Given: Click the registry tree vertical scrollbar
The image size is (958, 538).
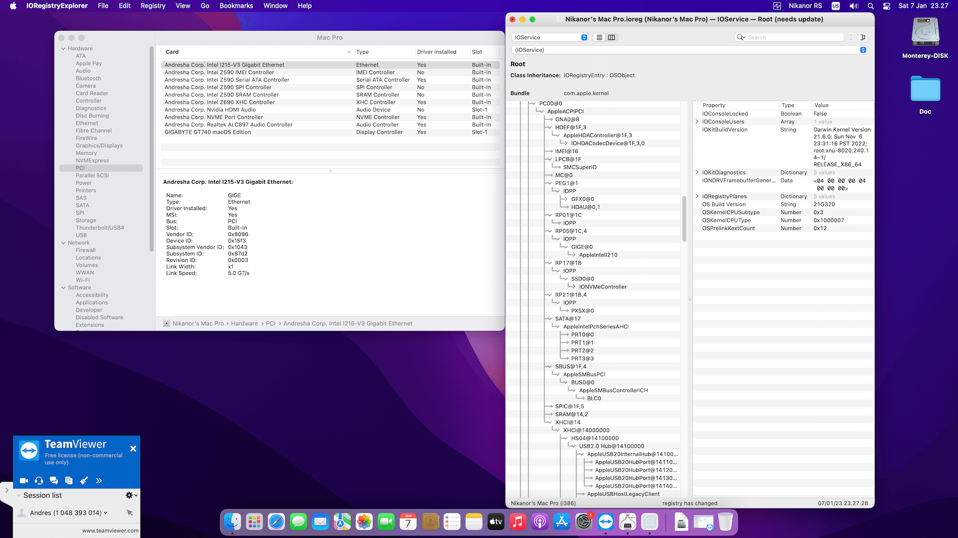Looking at the screenshot, I should (684, 219).
